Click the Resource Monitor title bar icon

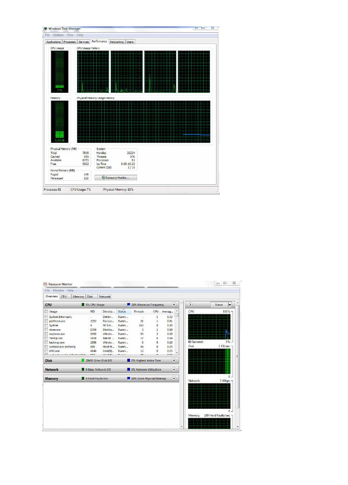click(x=45, y=284)
